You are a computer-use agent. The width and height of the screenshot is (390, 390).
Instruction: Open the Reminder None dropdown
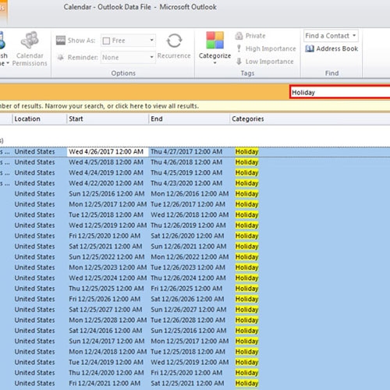click(128, 57)
